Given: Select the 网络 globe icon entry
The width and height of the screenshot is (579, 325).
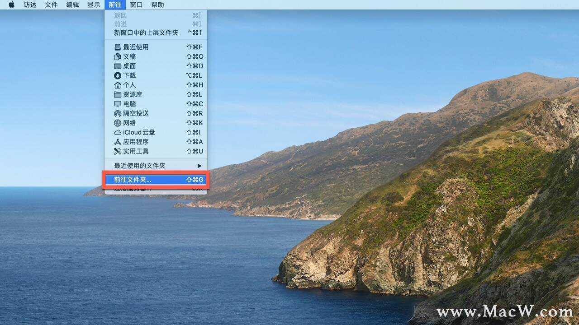Looking at the screenshot, I should point(118,123).
